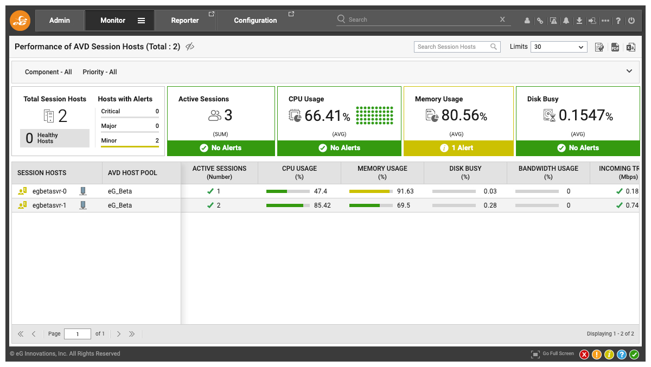Image resolution: width=651 pixels, height=367 pixels.
Task: Export the table to Excel
Action: (x=631, y=47)
